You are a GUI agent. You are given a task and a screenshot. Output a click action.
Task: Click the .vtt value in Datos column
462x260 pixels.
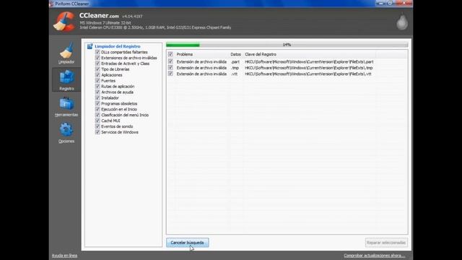click(x=234, y=74)
